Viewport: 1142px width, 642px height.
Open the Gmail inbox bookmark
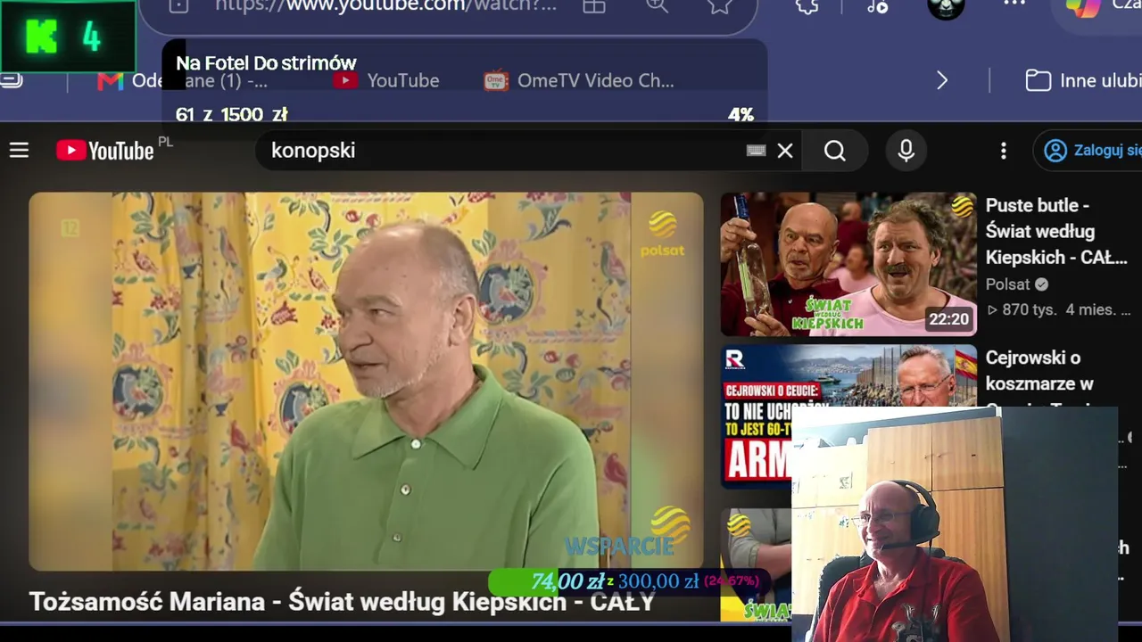pyautogui.click(x=183, y=80)
